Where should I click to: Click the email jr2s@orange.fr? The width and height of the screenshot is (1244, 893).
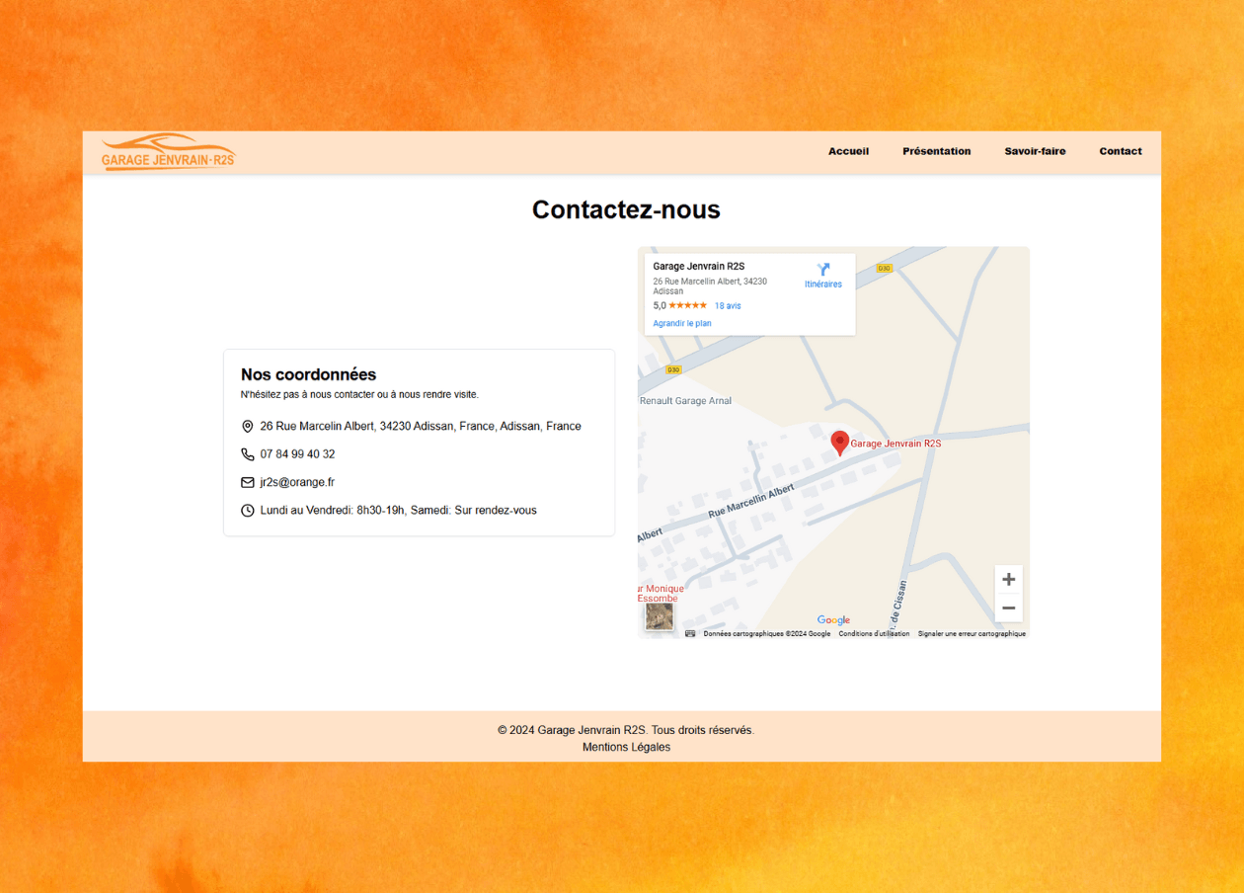click(297, 482)
